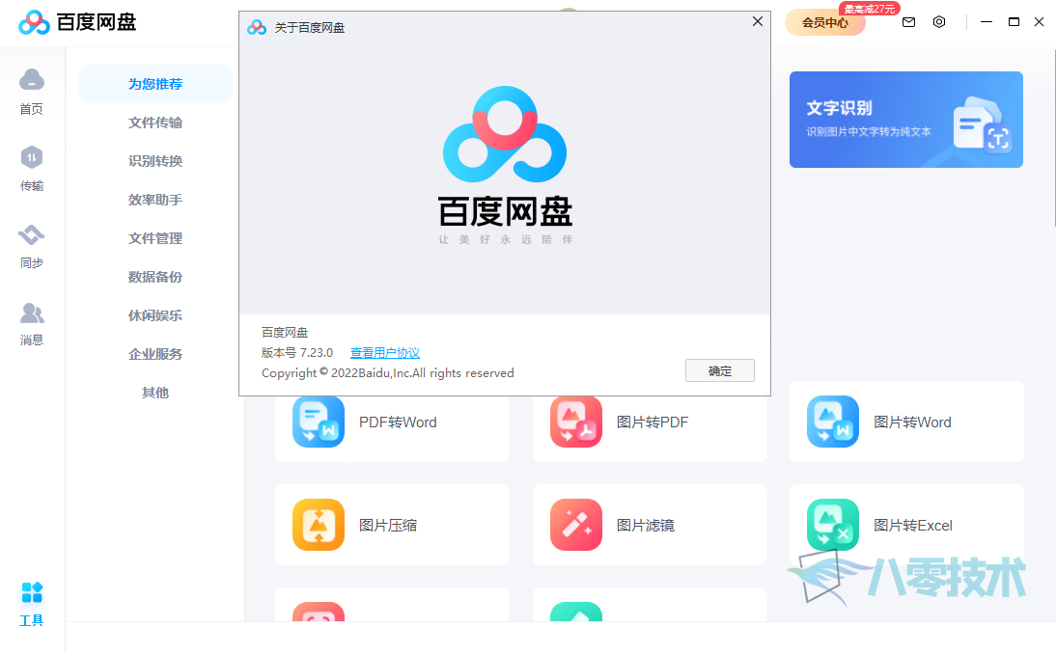Close the 关于百度网盘 dialog
The width and height of the screenshot is (1056, 654).
(758, 21)
